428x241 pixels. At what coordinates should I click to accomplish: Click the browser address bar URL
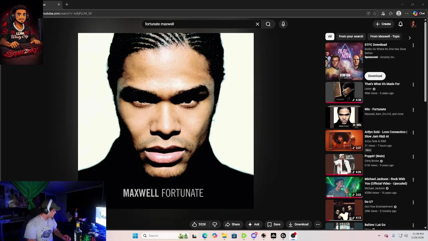[67, 13]
